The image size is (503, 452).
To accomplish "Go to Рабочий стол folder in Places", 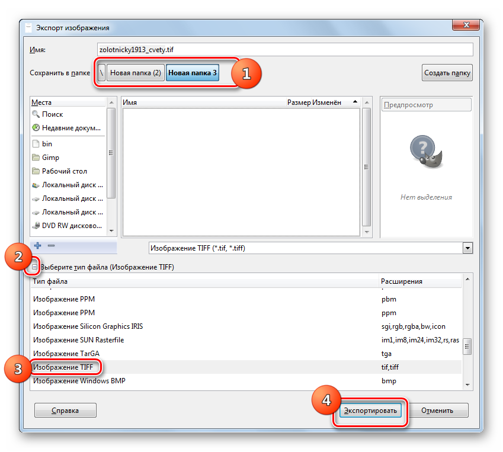I will point(64,171).
